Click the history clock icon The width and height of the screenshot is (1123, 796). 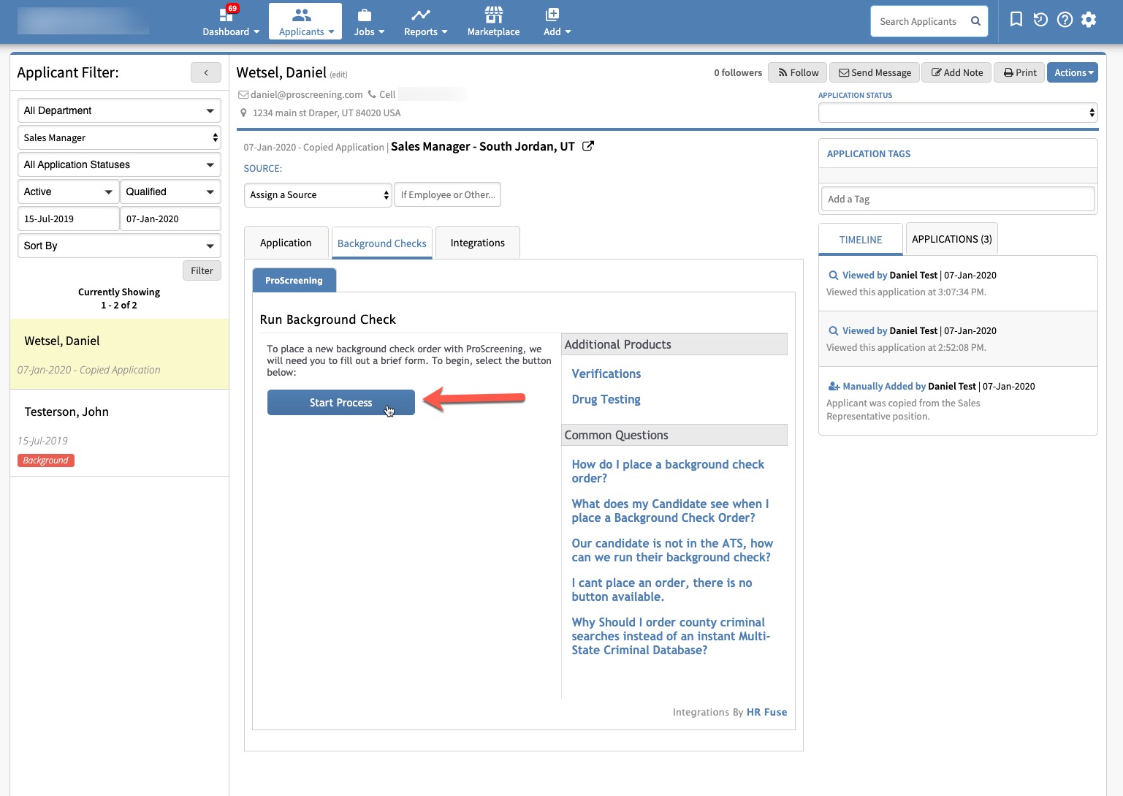[x=1040, y=20]
